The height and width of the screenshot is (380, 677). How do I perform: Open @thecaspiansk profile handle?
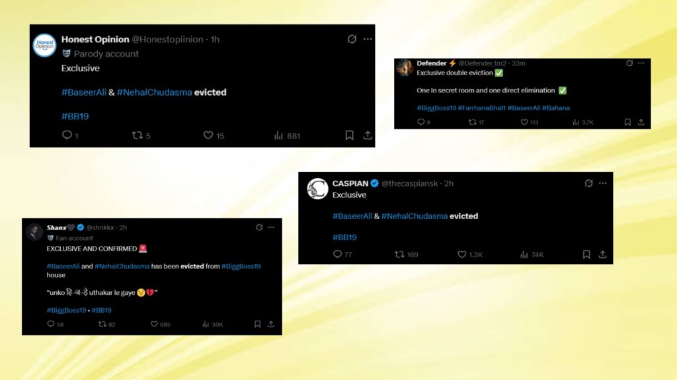click(409, 183)
